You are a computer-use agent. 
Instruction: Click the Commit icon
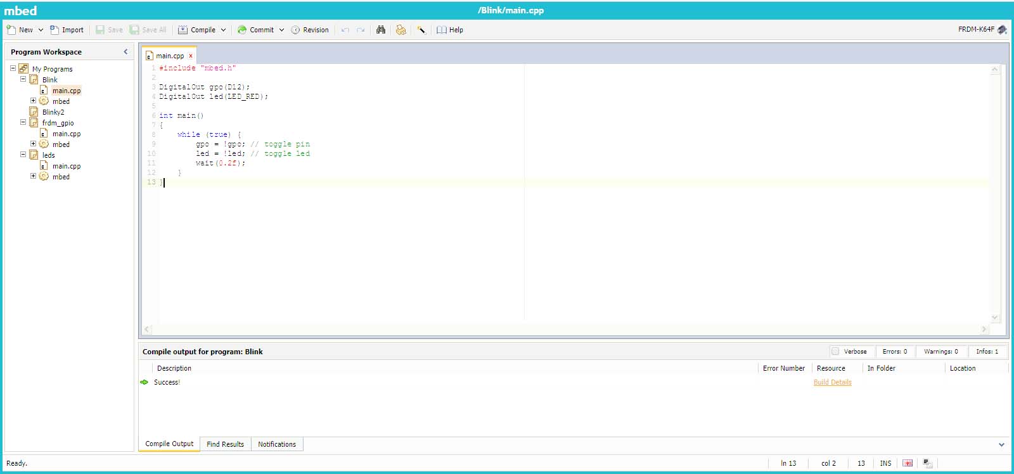[241, 30]
